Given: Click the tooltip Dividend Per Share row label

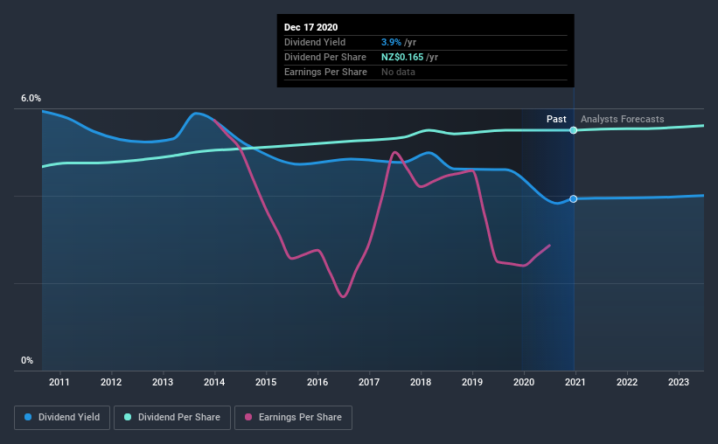Looking at the screenshot, I should click(x=325, y=57).
